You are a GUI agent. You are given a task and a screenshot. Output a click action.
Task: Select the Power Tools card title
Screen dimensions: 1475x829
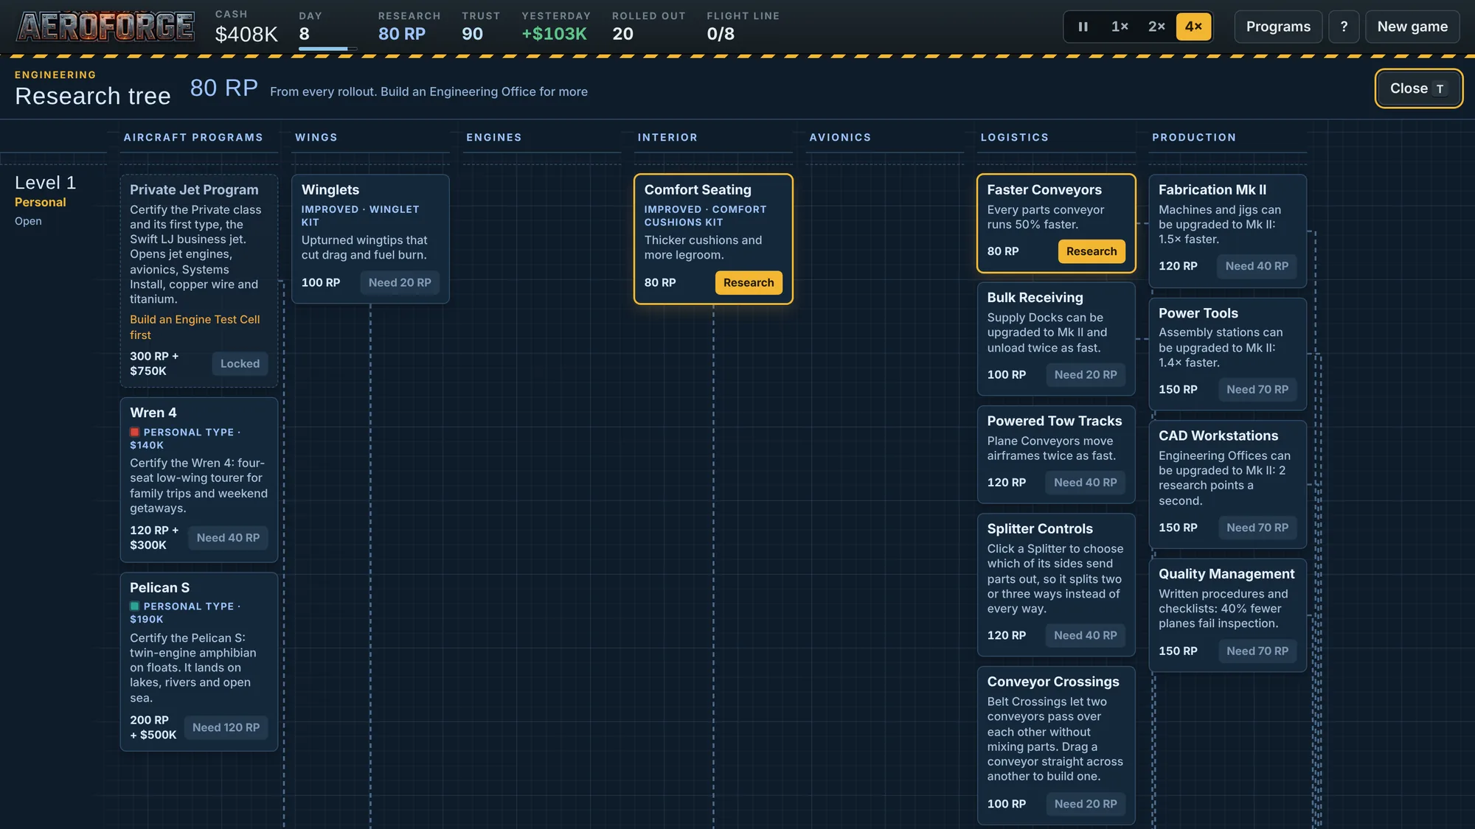point(1198,313)
